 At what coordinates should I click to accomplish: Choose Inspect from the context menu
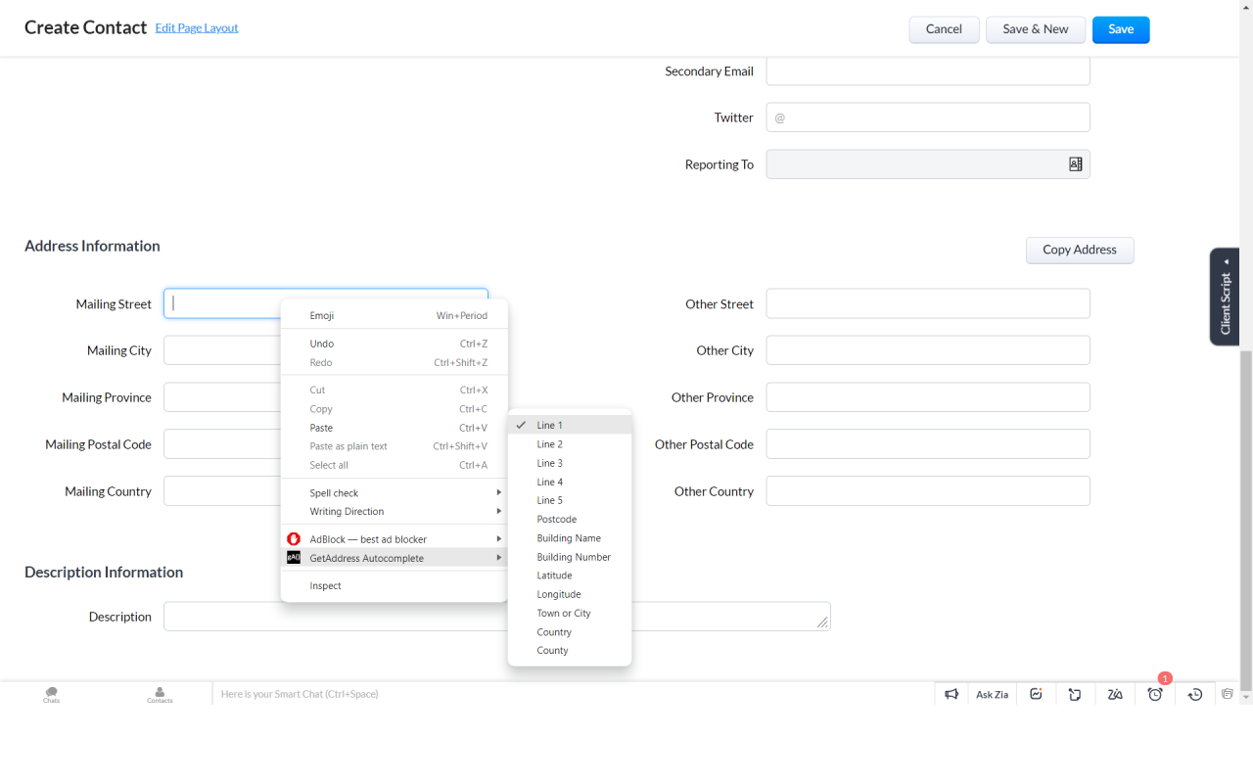(x=325, y=585)
